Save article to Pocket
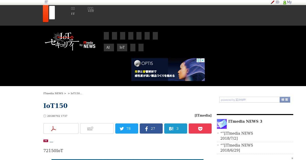This screenshot has height=160, width=306. click(200, 129)
